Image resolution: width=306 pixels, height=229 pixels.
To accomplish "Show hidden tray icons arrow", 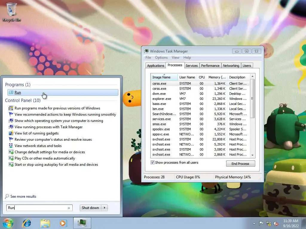I will pos(254,223).
